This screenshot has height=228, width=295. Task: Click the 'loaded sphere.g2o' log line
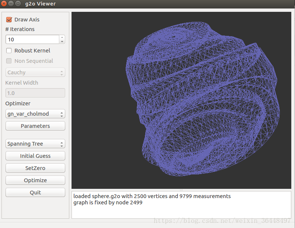[x=152, y=196]
